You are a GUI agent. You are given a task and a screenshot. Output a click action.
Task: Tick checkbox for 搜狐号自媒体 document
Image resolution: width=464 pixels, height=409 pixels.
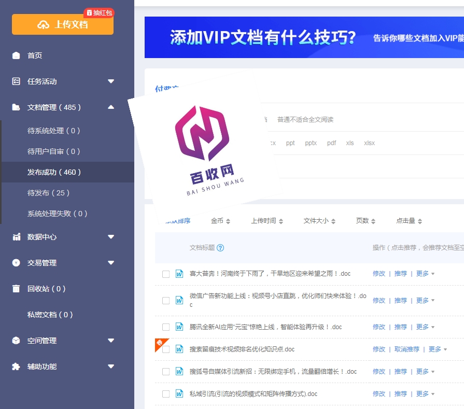pyautogui.click(x=166, y=372)
